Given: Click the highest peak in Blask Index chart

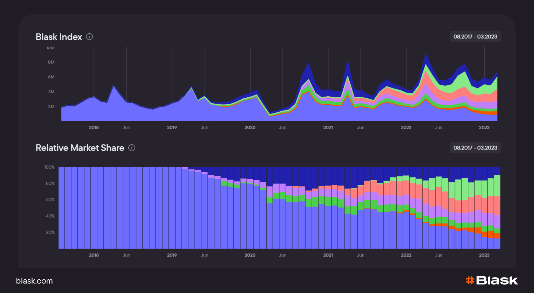Looking at the screenshot, I should pyautogui.click(x=425, y=55).
